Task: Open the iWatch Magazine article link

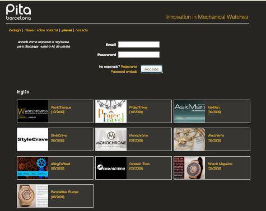Action: pos(220,164)
